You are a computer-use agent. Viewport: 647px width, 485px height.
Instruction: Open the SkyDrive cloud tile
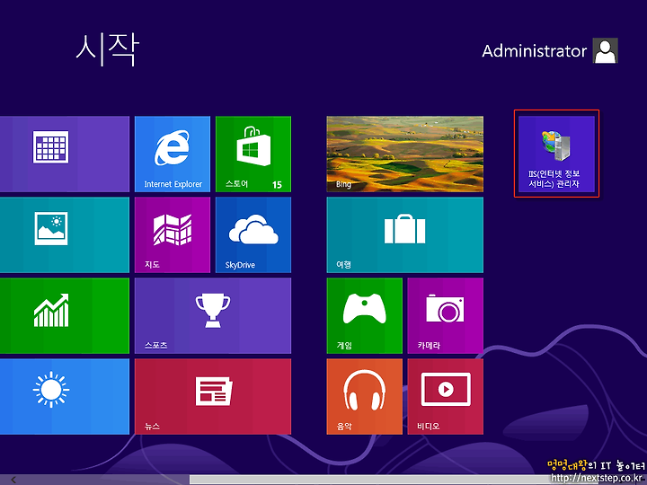click(253, 234)
